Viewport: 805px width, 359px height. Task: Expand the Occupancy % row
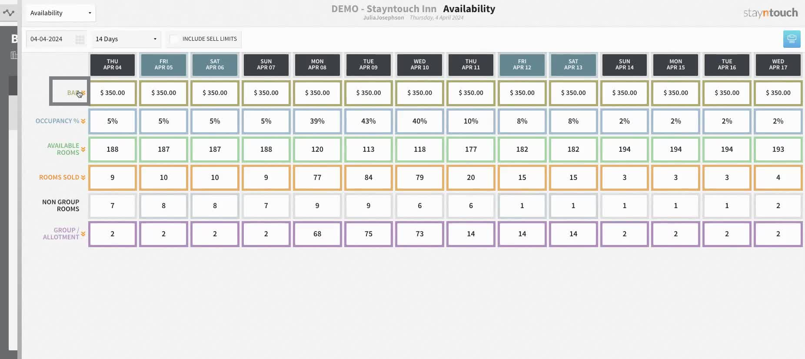pyautogui.click(x=83, y=121)
